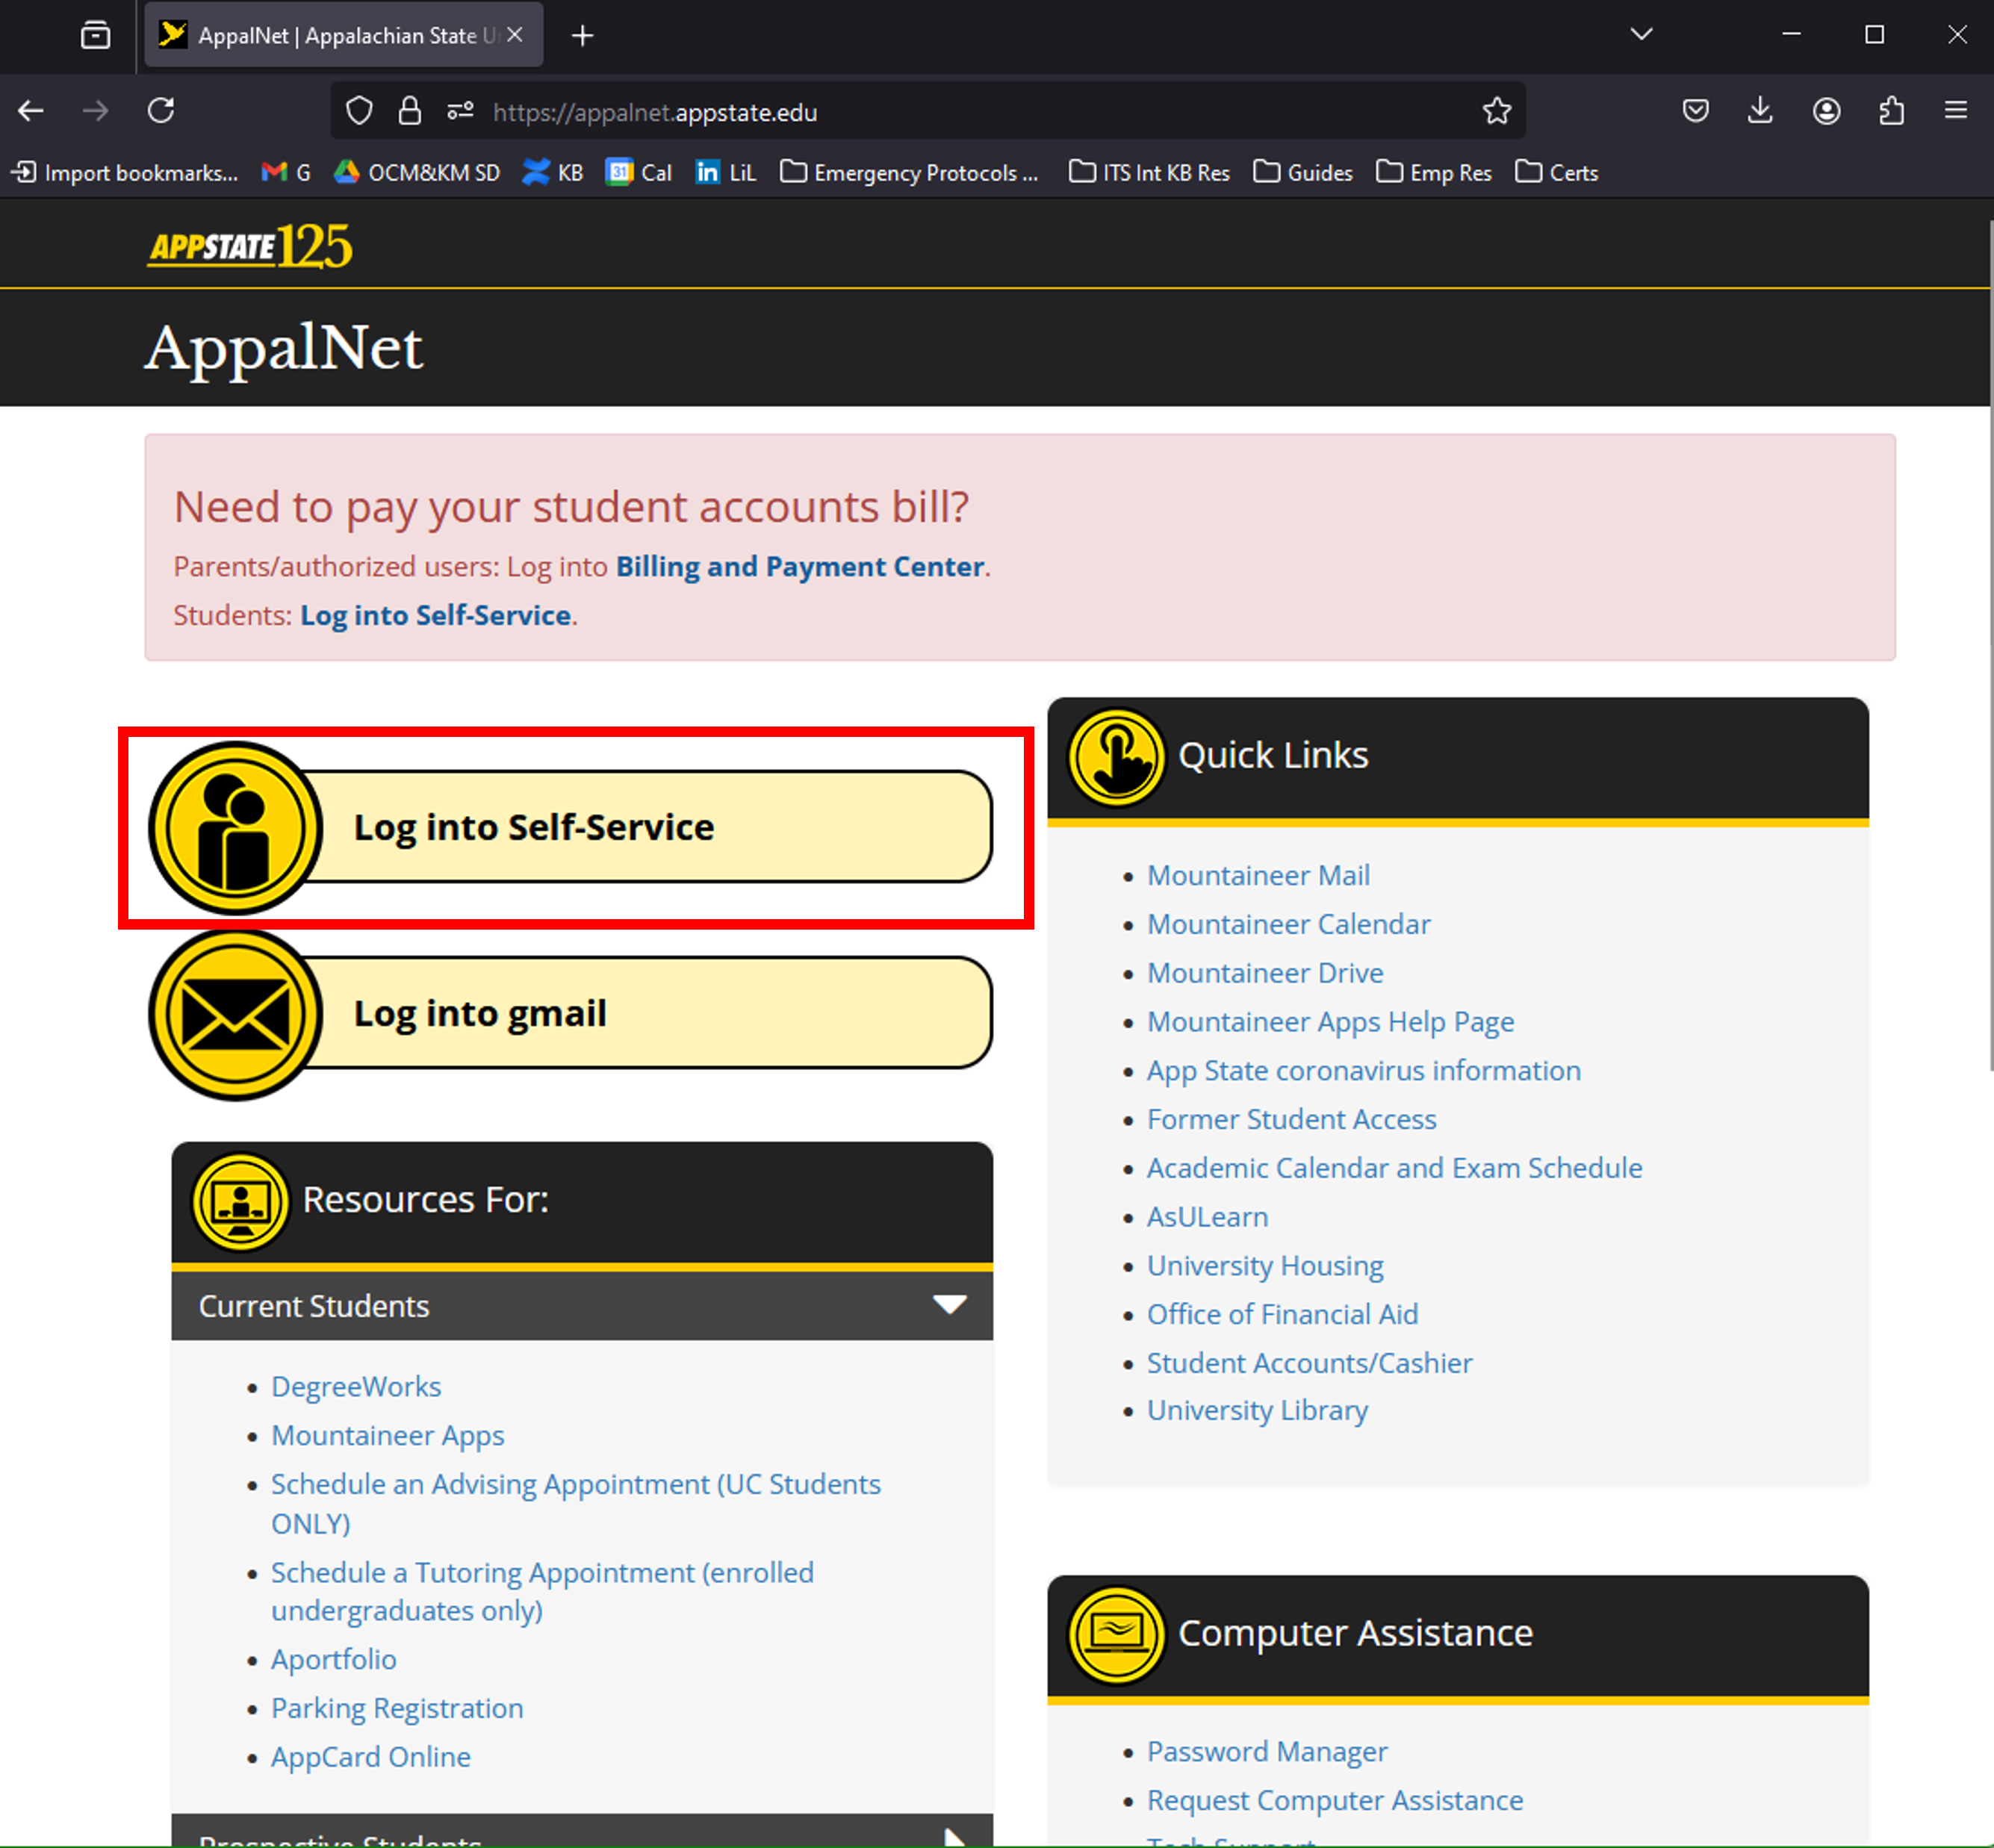Open the Office of Financial Aid link
Screen dimensions: 1994x1848
[x=1282, y=1314]
